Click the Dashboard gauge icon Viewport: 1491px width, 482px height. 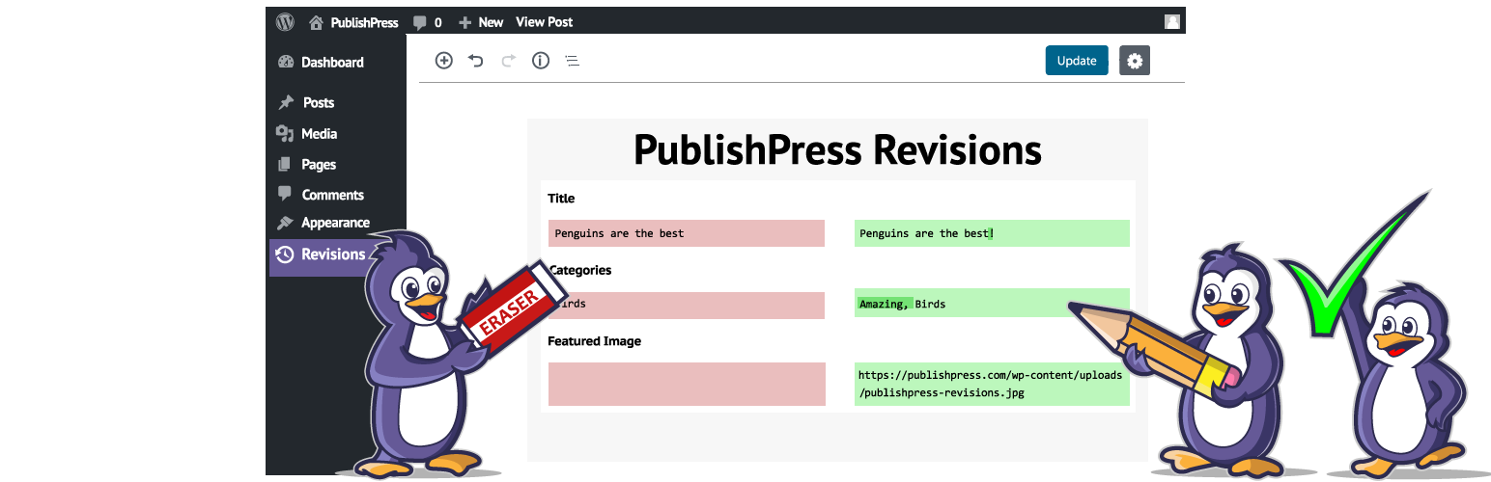pos(285,62)
